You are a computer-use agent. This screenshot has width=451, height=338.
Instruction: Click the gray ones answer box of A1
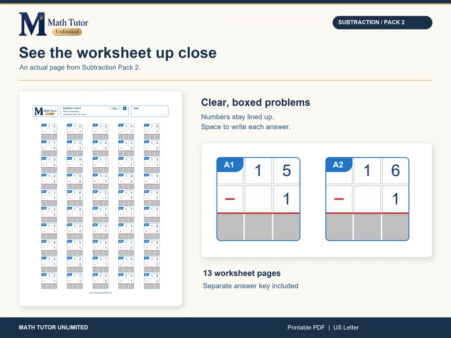[x=286, y=227]
